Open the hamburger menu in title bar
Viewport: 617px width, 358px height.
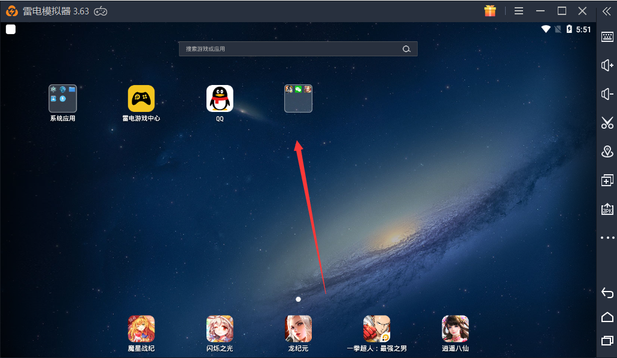519,11
